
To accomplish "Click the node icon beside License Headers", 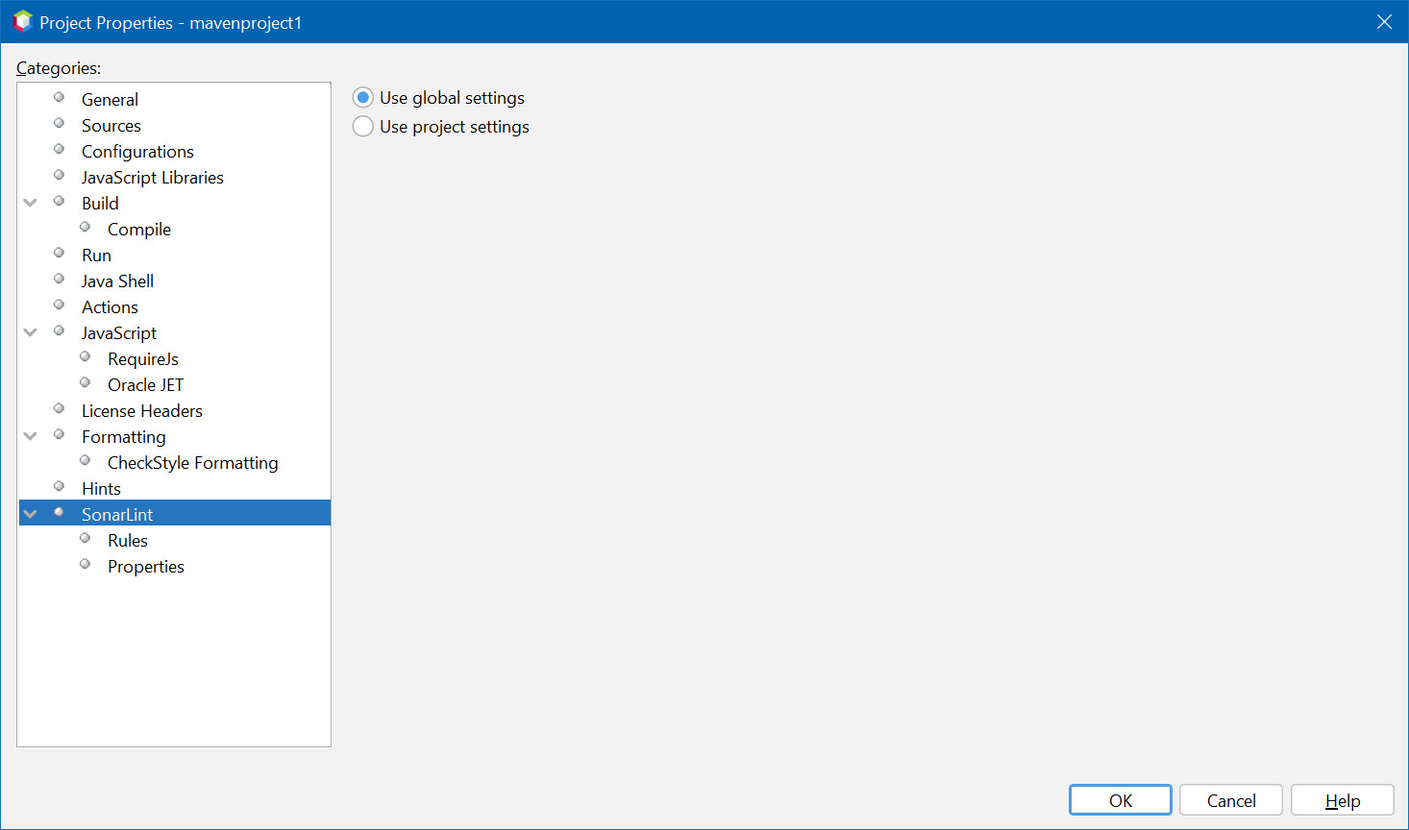I will (x=59, y=409).
